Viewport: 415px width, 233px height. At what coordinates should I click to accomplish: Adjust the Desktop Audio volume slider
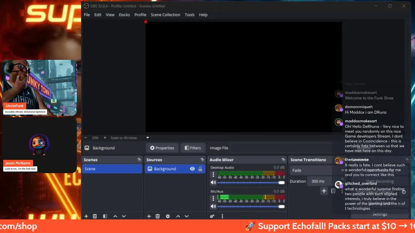coord(251,183)
